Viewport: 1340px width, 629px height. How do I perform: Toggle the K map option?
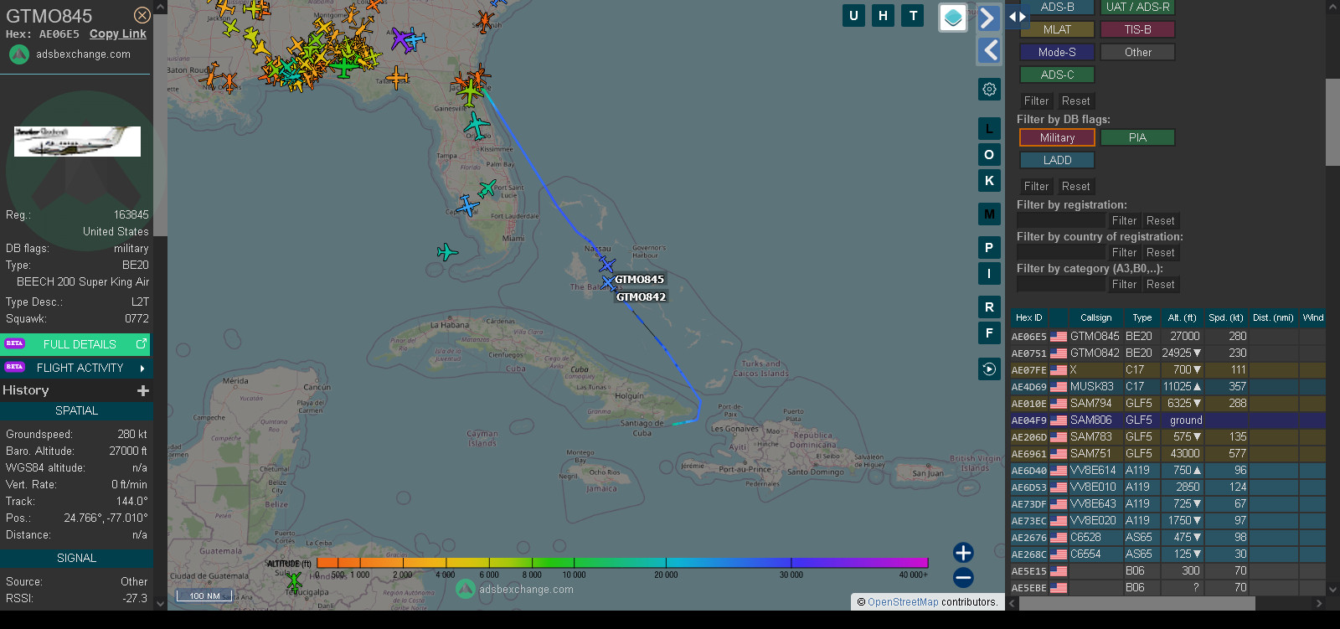point(989,181)
